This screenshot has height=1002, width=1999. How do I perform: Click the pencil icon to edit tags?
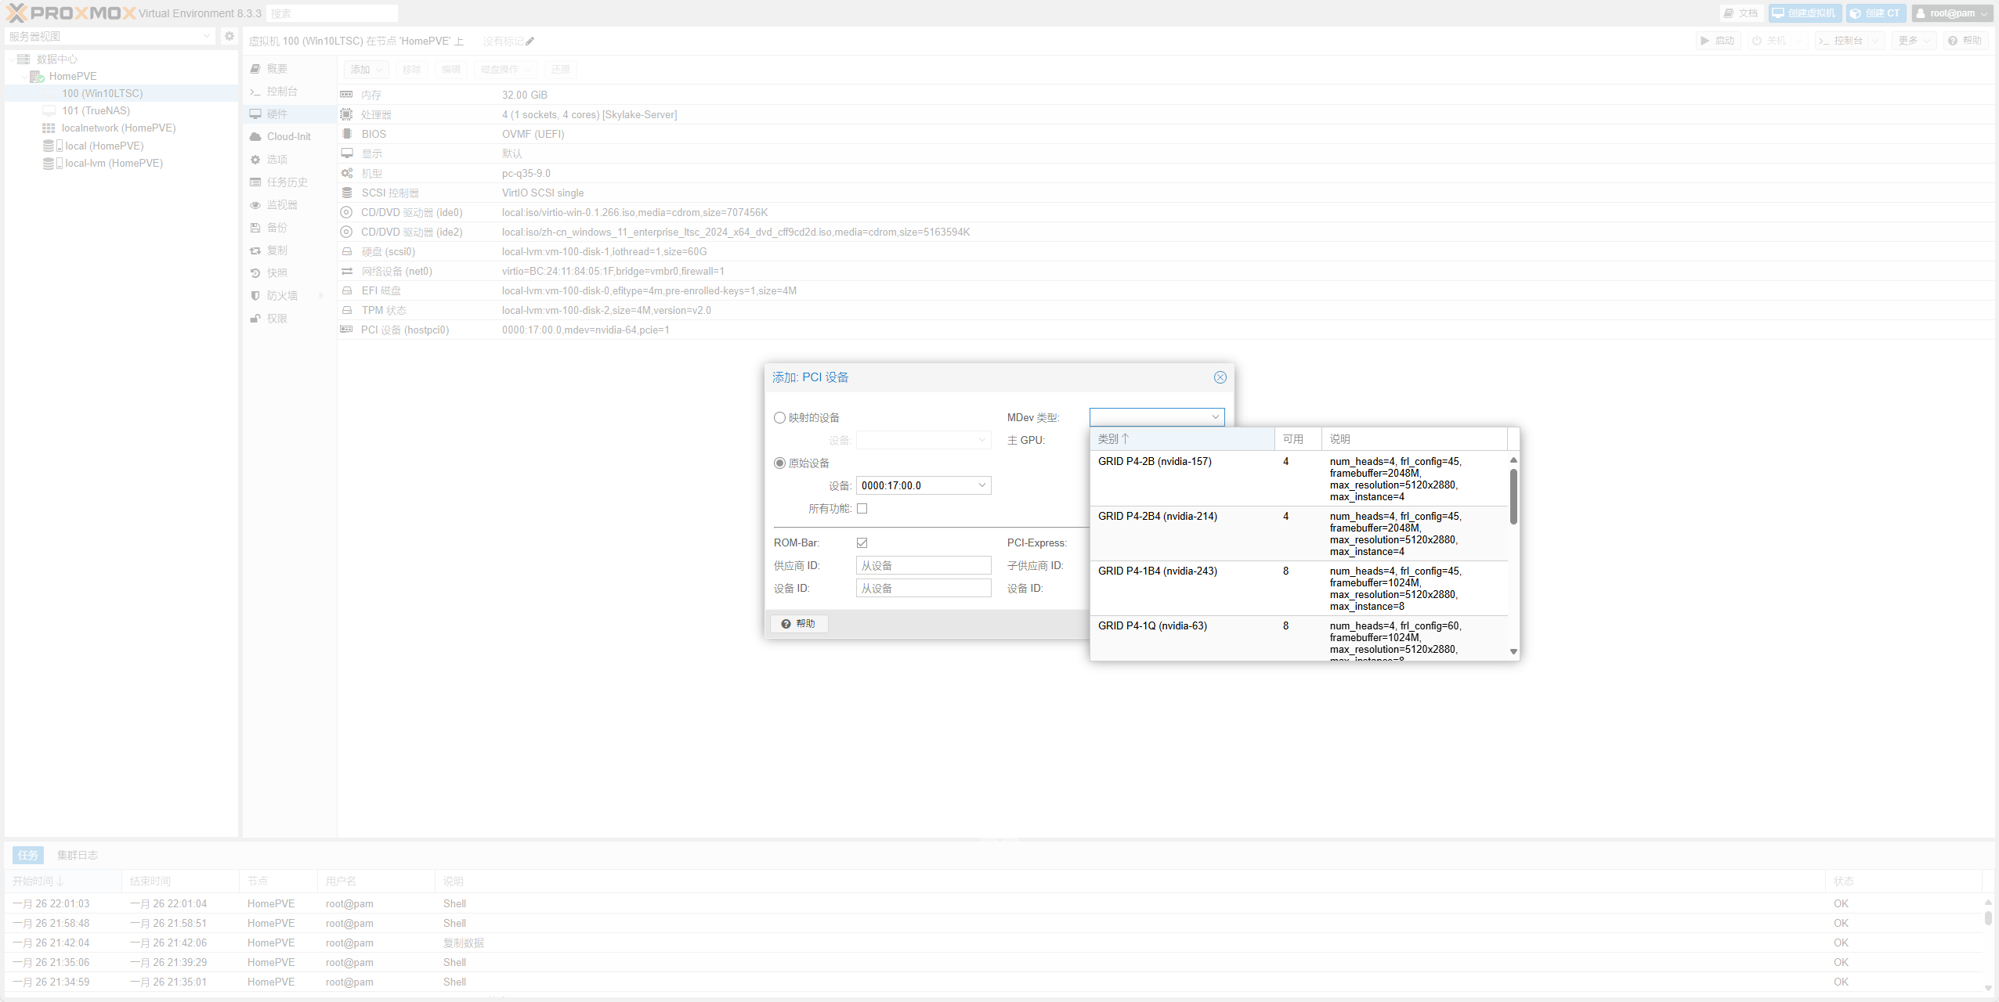(530, 41)
